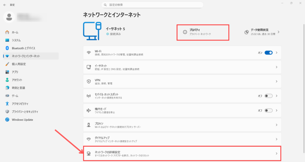The height and width of the screenshot is (162, 305).
Task: Click the Windows Update sidebar icon
Action: (x=7, y=119)
